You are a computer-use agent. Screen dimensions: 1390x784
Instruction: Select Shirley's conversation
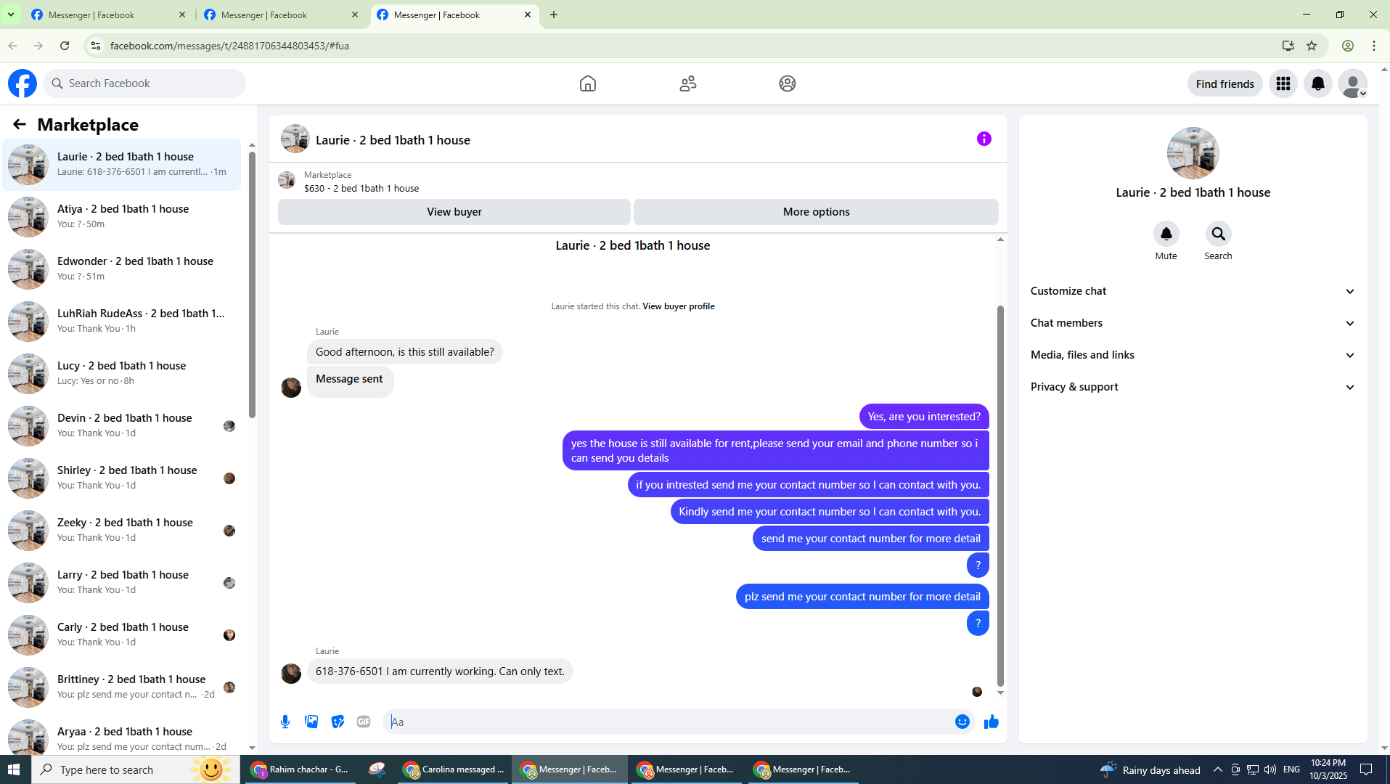click(122, 478)
